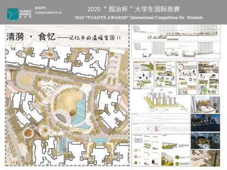Click the orange circular plaza on the plan
The width and height of the screenshot is (227, 170).
point(28,132)
